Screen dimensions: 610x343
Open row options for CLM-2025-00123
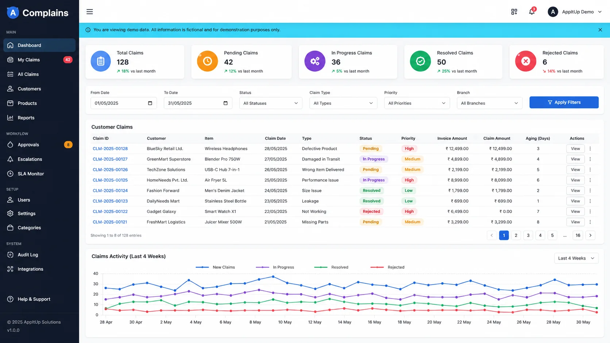coord(590,201)
